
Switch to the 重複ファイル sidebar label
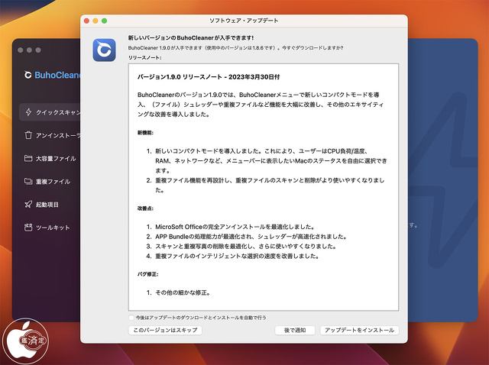53,182
